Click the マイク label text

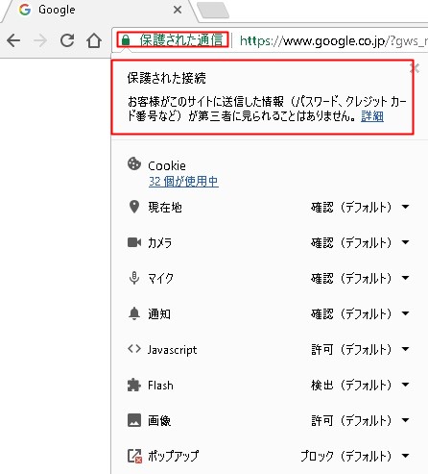(160, 279)
